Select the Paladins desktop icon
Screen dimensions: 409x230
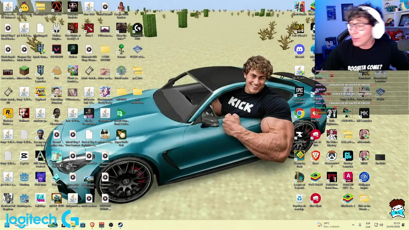[x=57, y=179]
